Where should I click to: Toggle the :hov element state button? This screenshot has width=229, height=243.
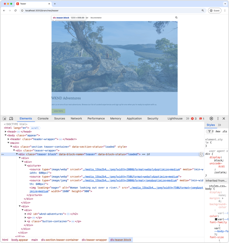point(218,131)
